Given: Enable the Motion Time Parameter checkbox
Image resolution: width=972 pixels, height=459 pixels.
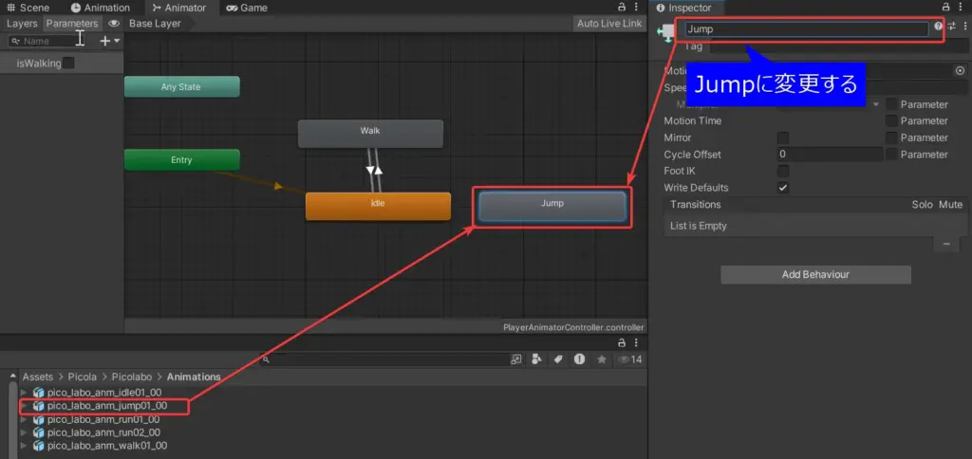Looking at the screenshot, I should click(x=891, y=120).
